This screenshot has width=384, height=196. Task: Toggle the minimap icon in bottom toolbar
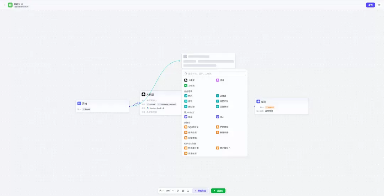coord(188,191)
